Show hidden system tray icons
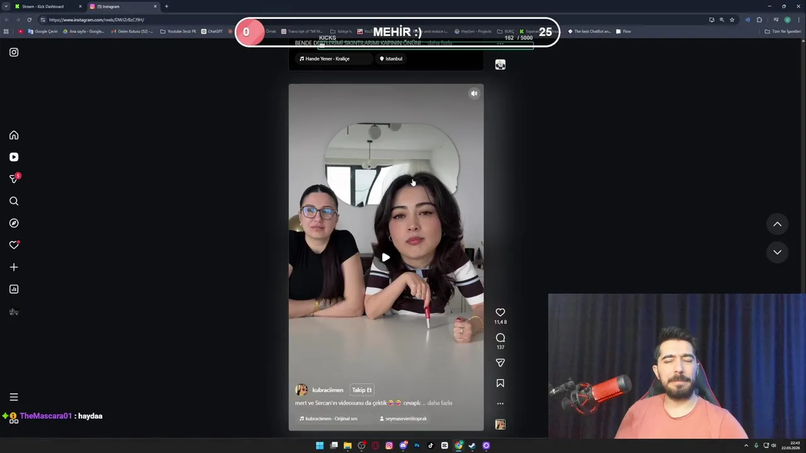 point(746,445)
